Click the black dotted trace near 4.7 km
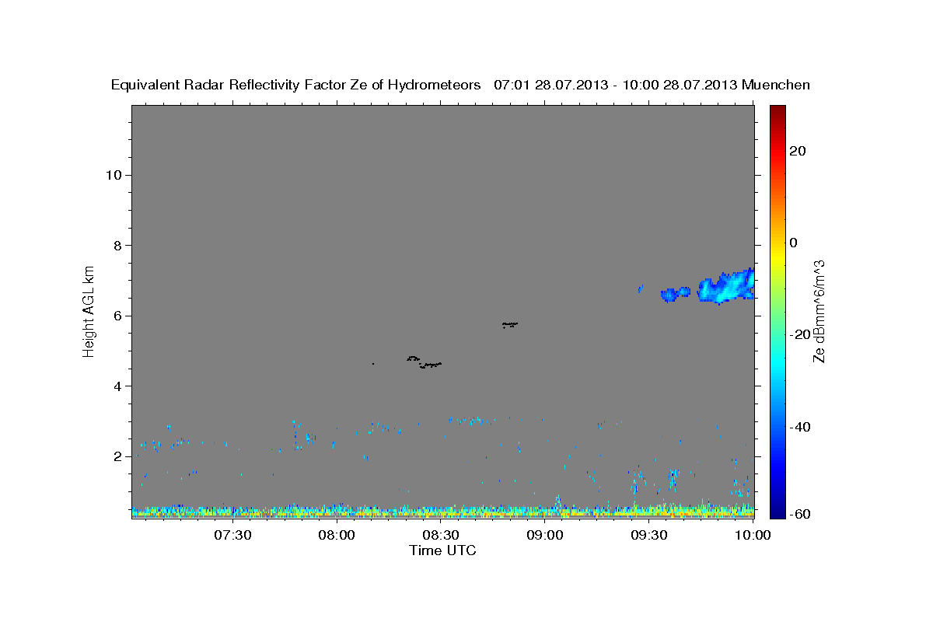Screen dimensions: 933x622 pos(424,362)
